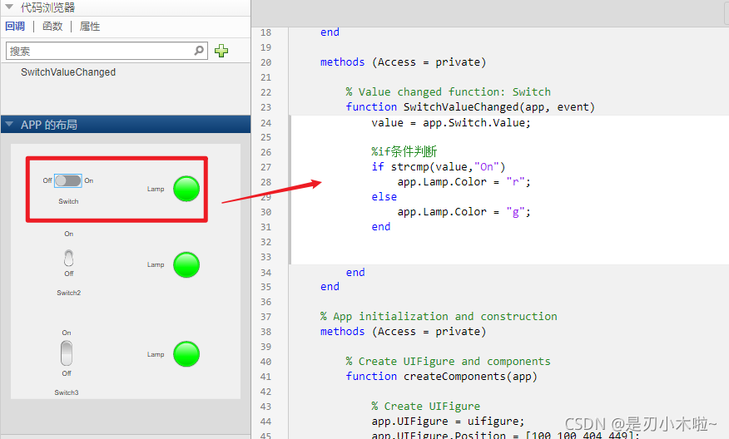
Task: Click the magnifier search icon
Action: pyautogui.click(x=199, y=50)
